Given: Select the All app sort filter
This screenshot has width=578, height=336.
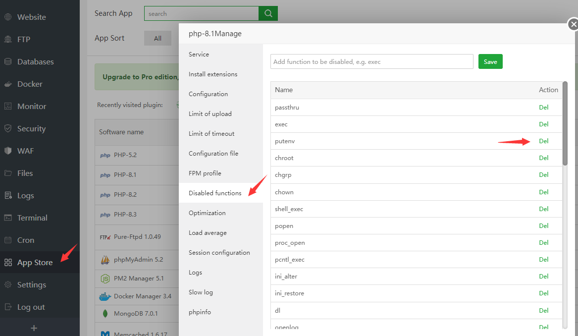Looking at the screenshot, I should 158,38.
